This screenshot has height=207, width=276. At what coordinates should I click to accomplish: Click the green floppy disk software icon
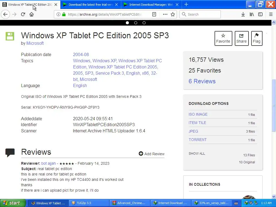pos(10,36)
